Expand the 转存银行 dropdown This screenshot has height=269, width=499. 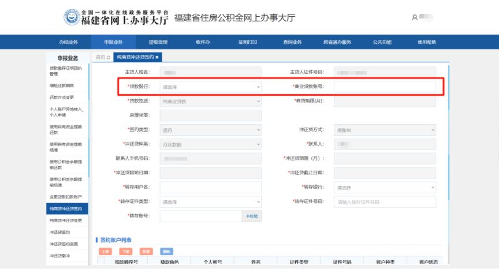pyautogui.click(x=385, y=188)
